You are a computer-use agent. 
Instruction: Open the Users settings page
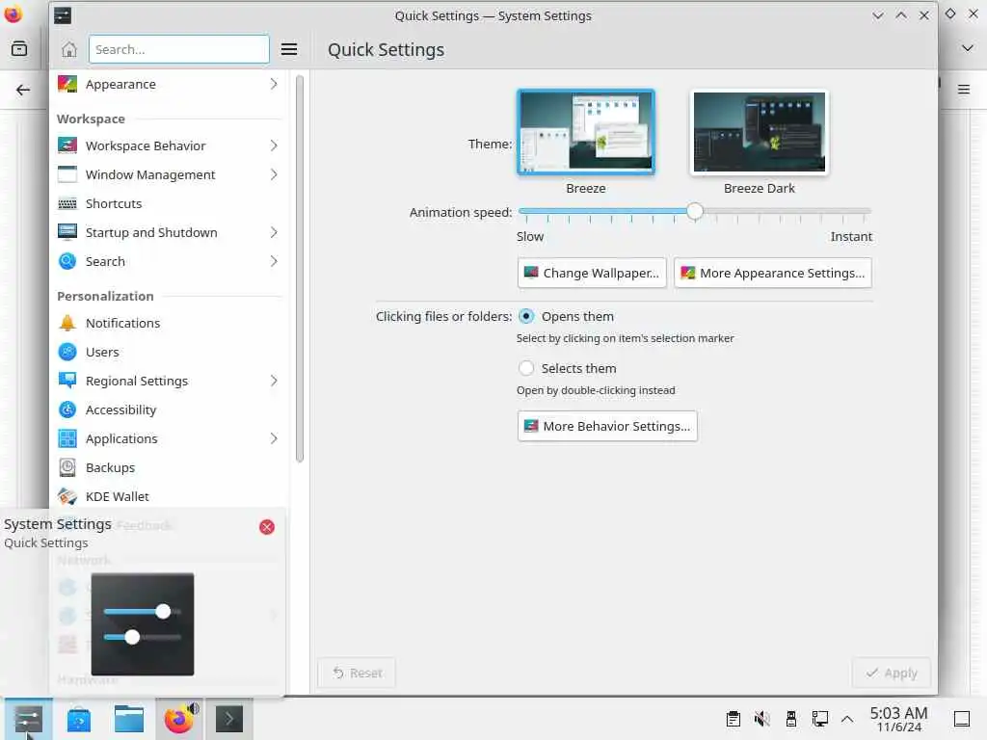(169, 352)
